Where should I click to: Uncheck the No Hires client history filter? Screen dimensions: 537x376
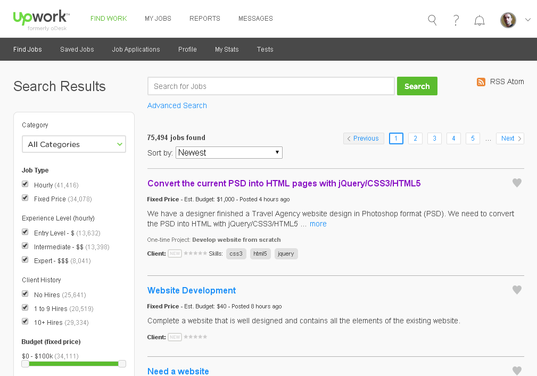point(24,293)
